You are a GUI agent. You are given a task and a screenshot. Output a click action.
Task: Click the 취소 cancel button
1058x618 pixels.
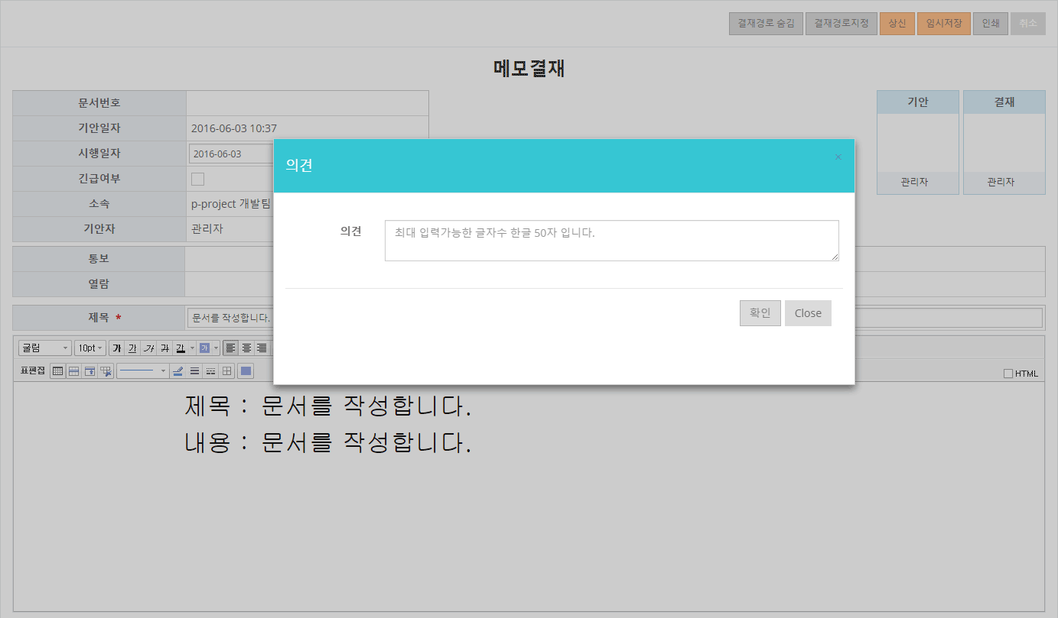click(x=1028, y=24)
